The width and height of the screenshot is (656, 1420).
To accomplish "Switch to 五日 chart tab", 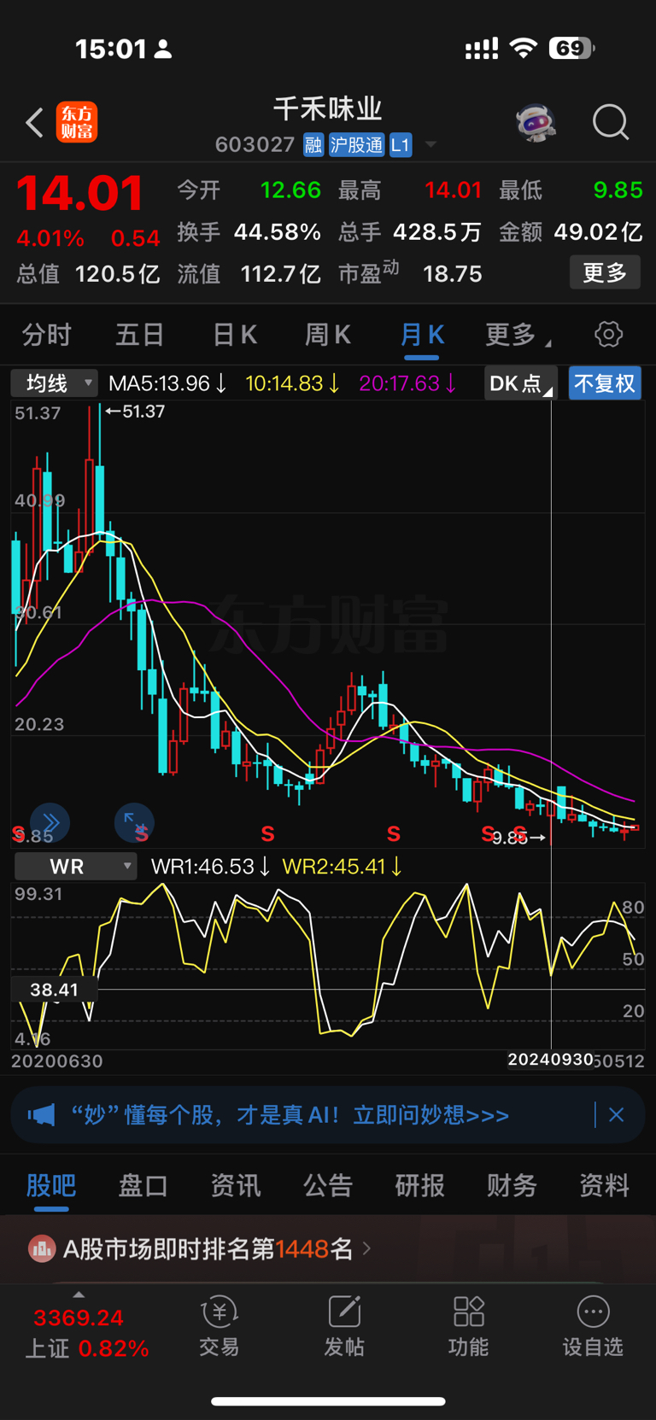I will pos(139,335).
